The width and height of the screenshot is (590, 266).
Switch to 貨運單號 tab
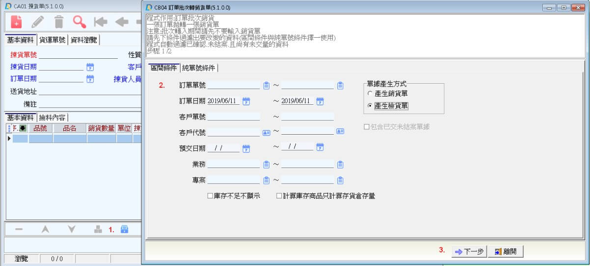pyautogui.click(x=53, y=40)
